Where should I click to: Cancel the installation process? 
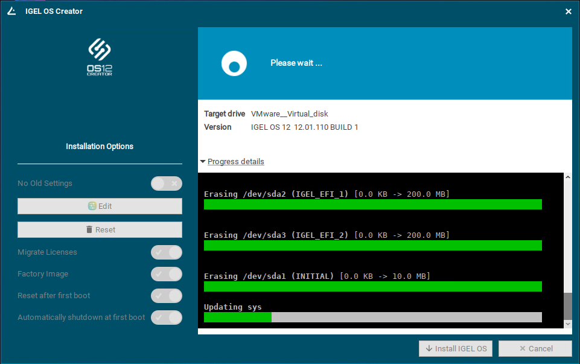coord(535,348)
